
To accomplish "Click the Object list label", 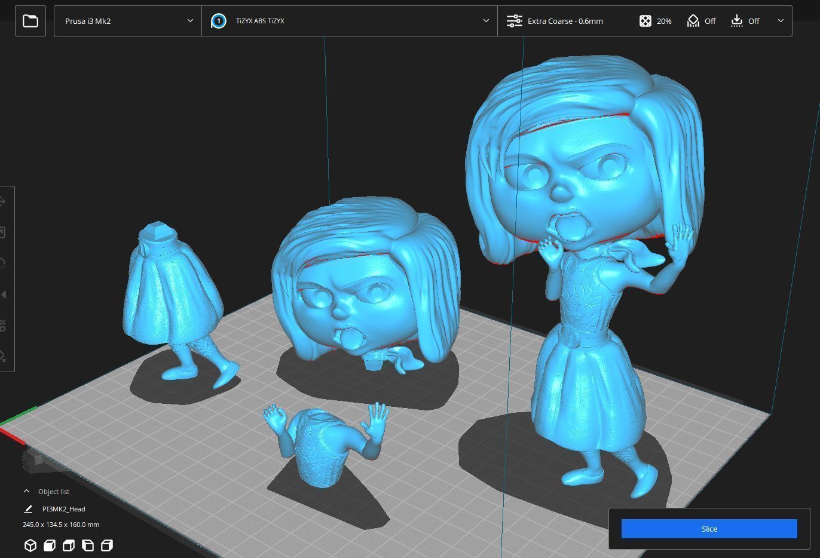I will point(54,492).
